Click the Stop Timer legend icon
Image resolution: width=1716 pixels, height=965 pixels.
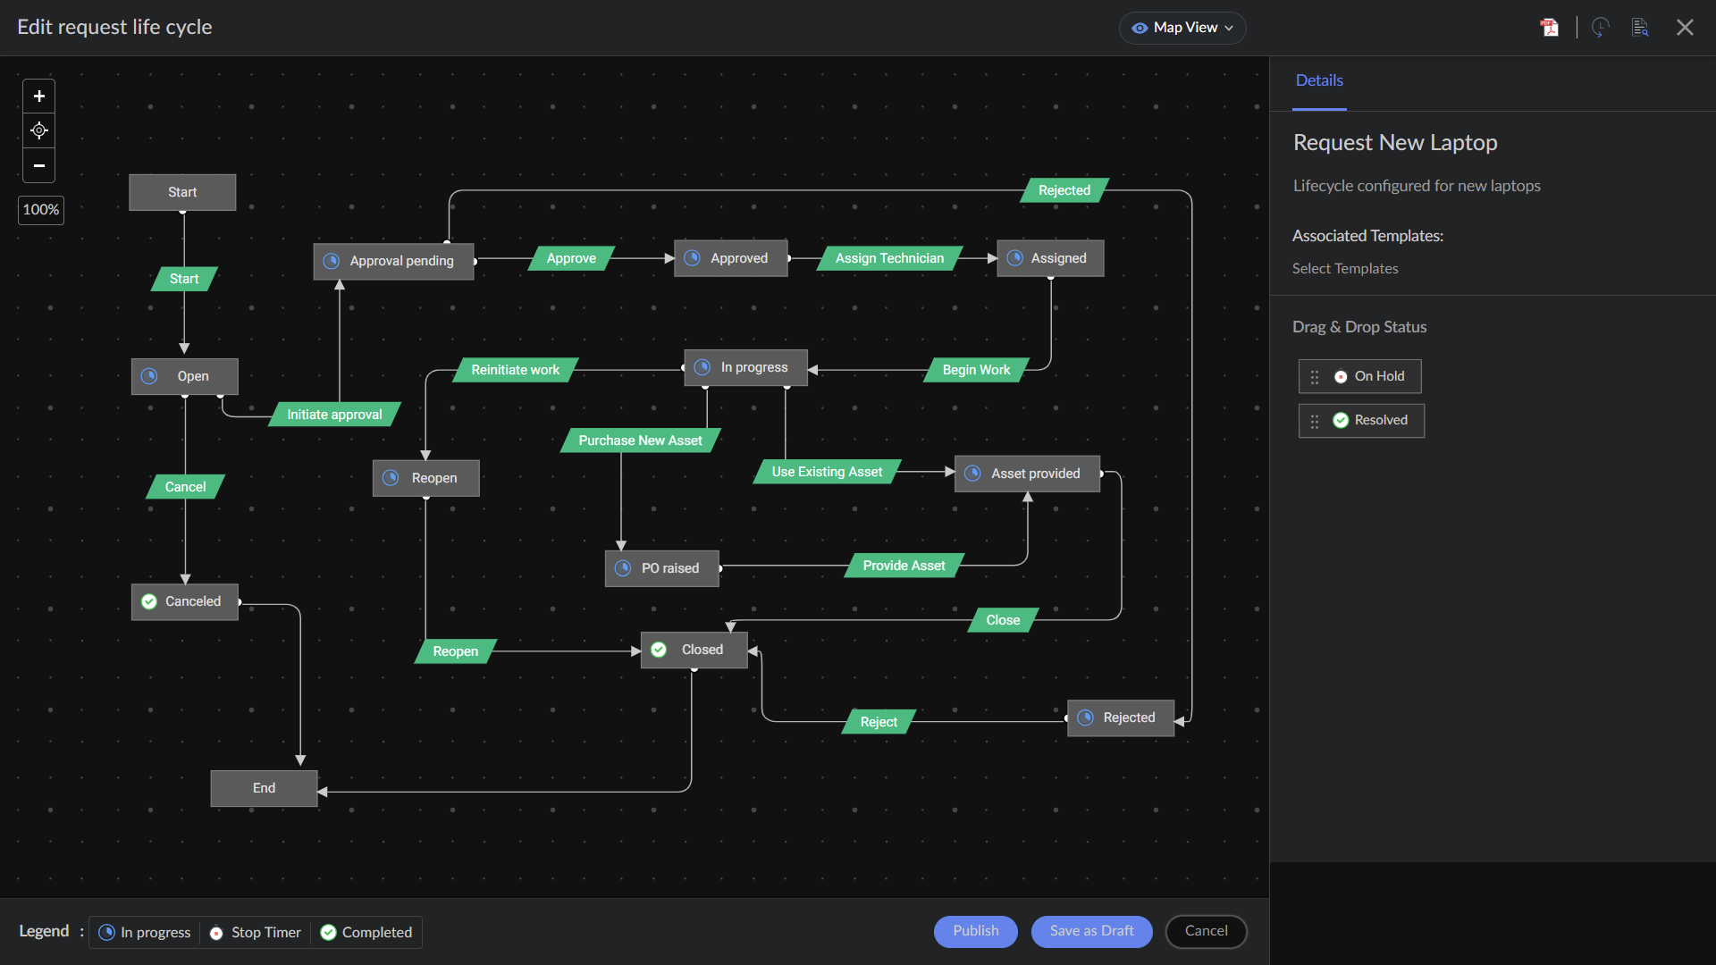(217, 932)
